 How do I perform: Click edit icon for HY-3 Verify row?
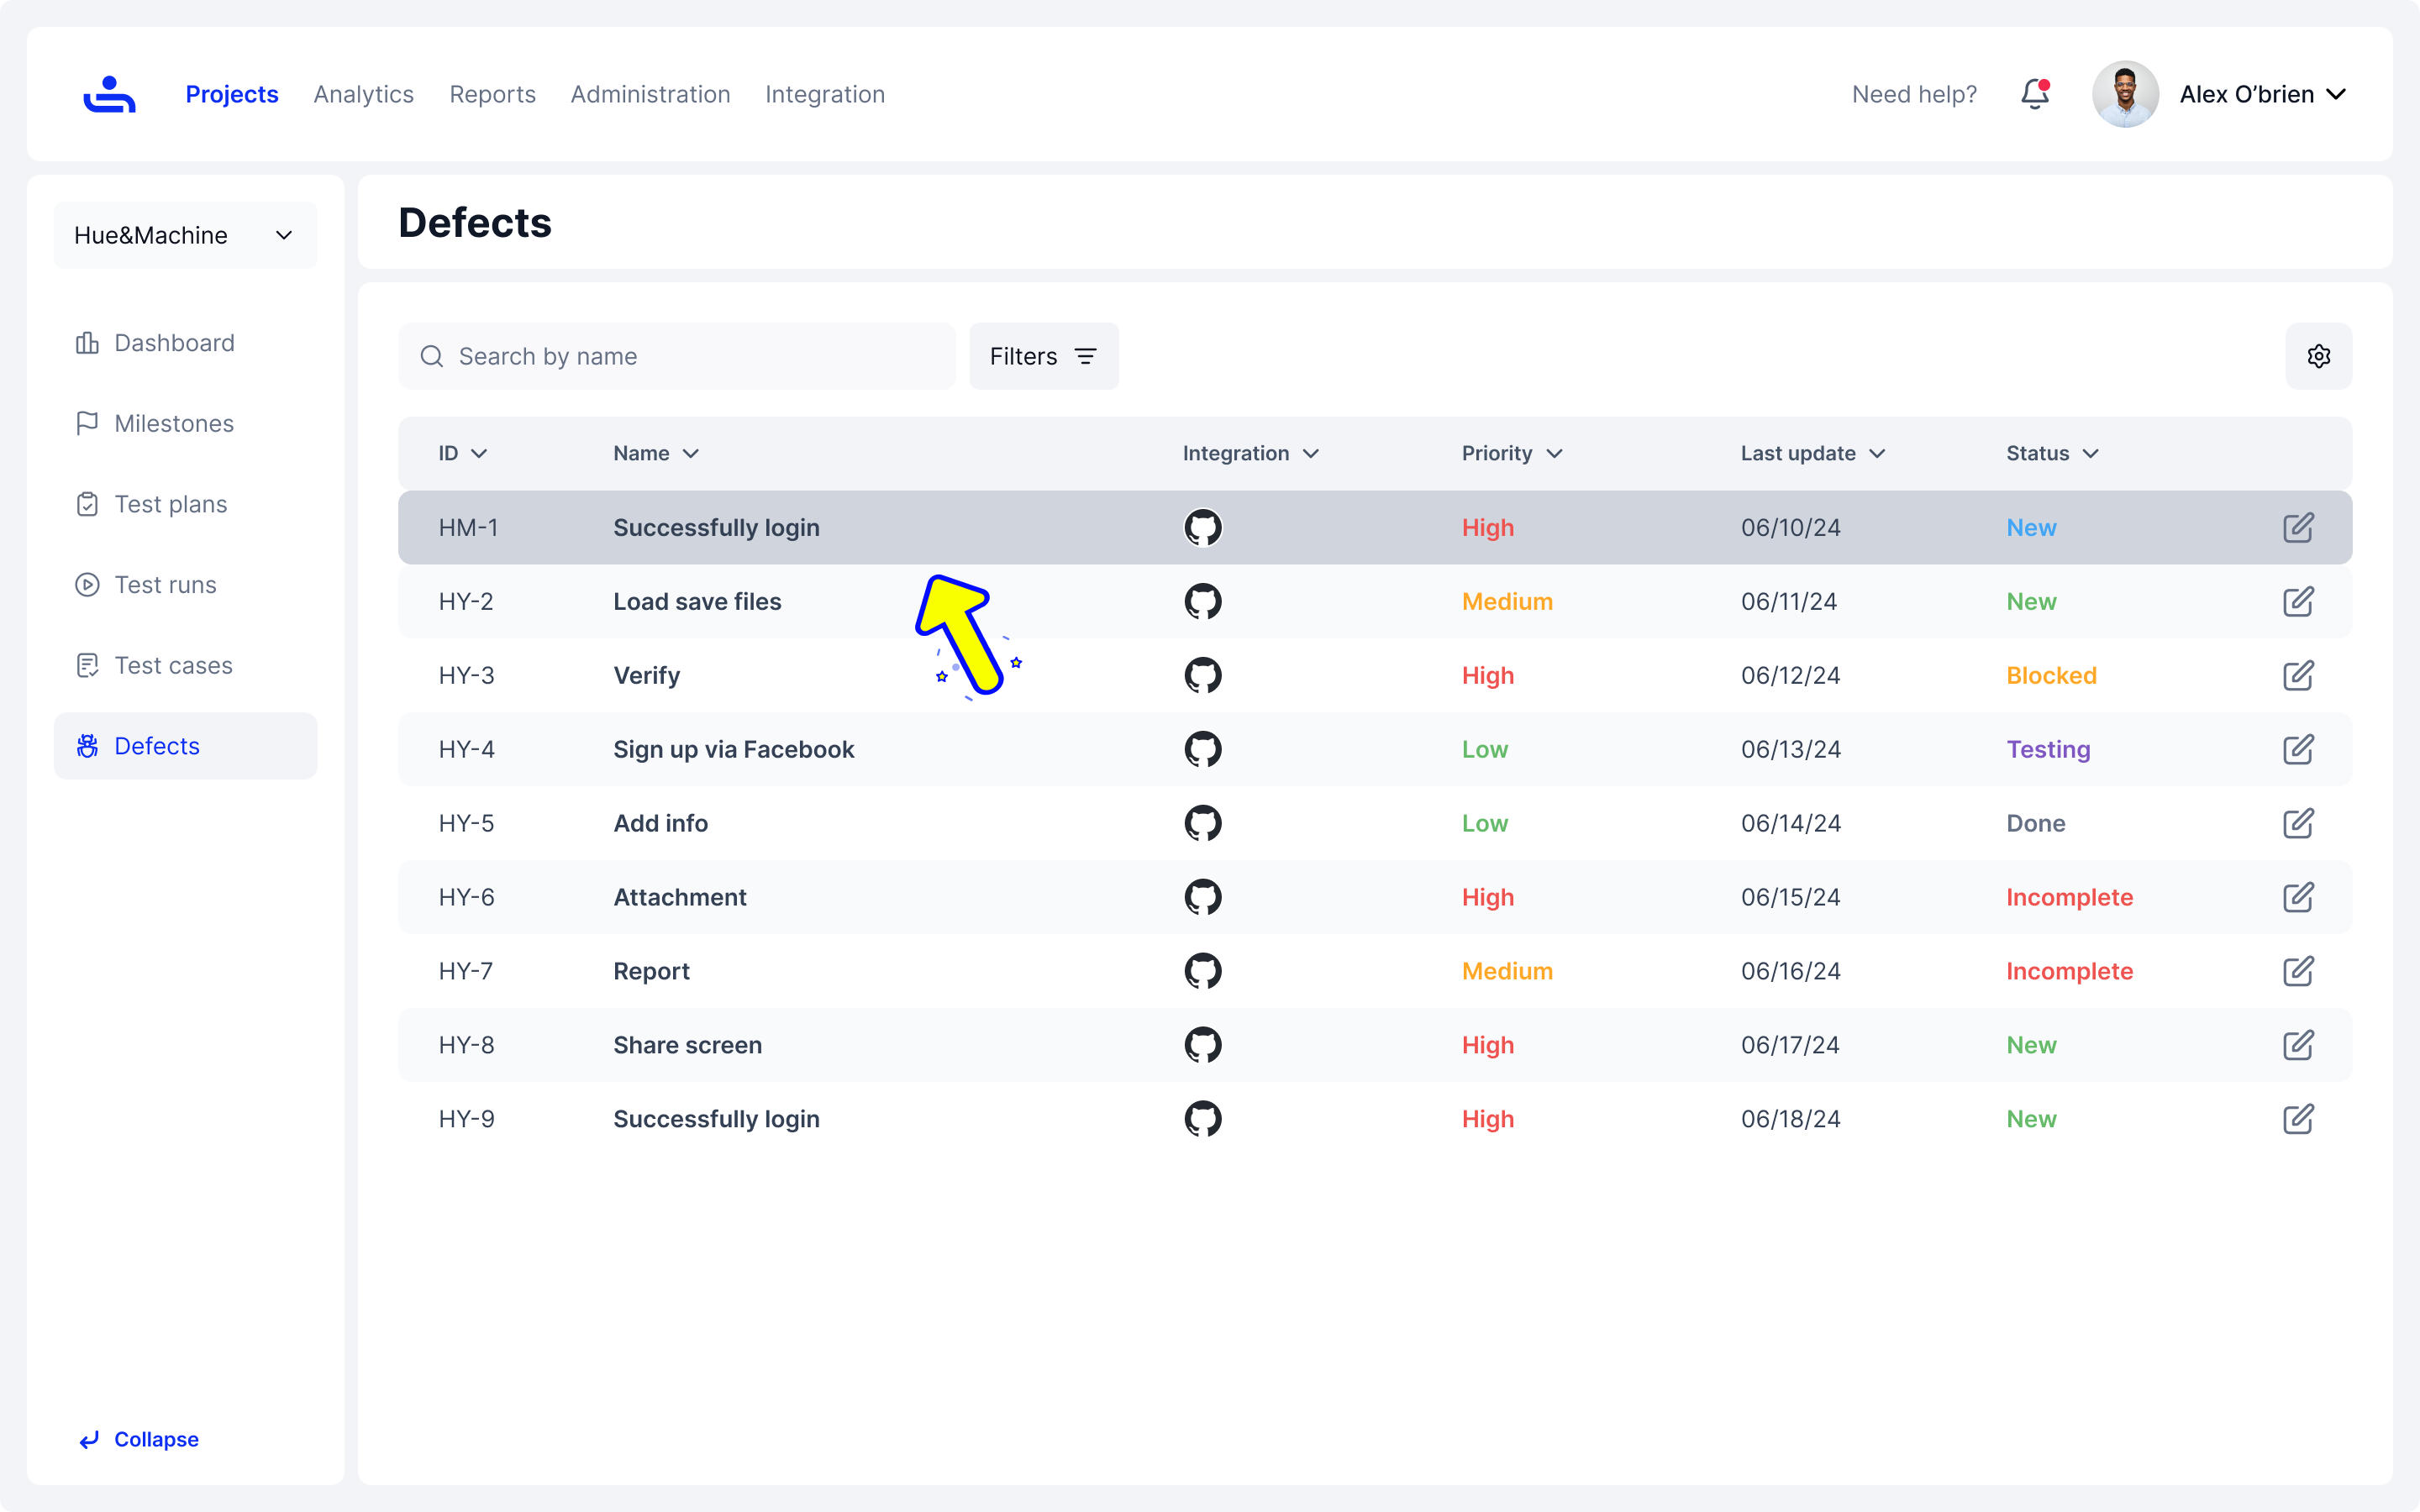2298,675
